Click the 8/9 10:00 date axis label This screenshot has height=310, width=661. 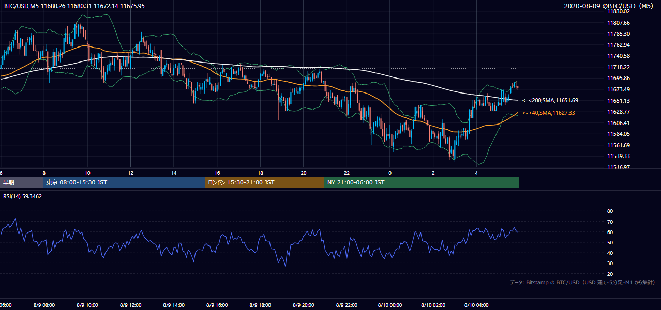[87, 305]
